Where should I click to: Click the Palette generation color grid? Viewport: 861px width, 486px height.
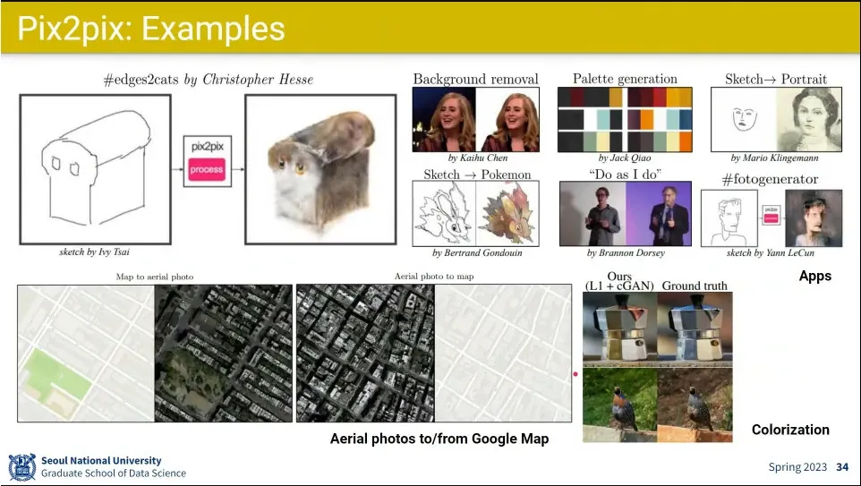pyautogui.click(x=625, y=119)
